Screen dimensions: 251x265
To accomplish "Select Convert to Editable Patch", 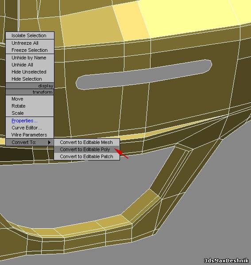I will [x=87, y=156].
